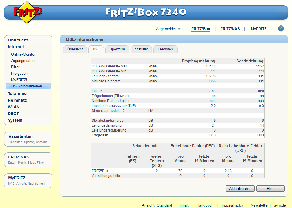Screen dimensions: 292x208
Task: Click the 1152 DSLAM max send value
Action: [x=260, y=66]
